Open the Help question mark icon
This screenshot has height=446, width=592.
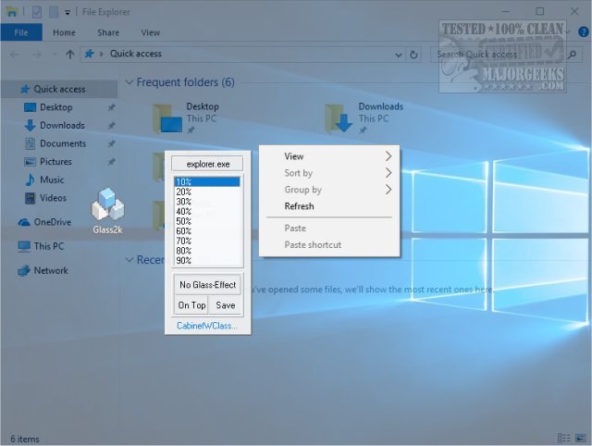584,32
